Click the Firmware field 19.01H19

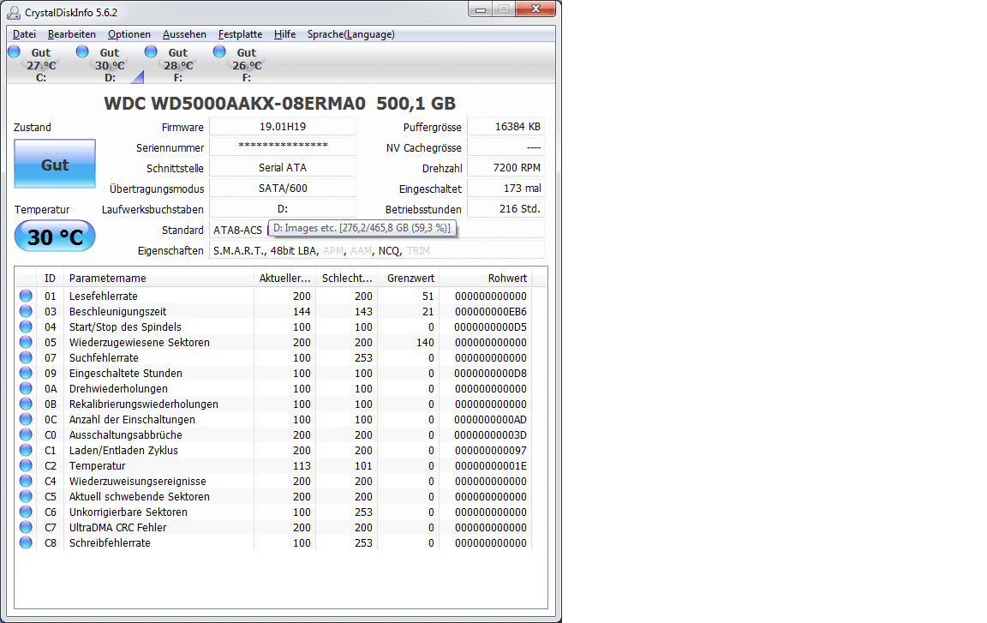click(283, 127)
